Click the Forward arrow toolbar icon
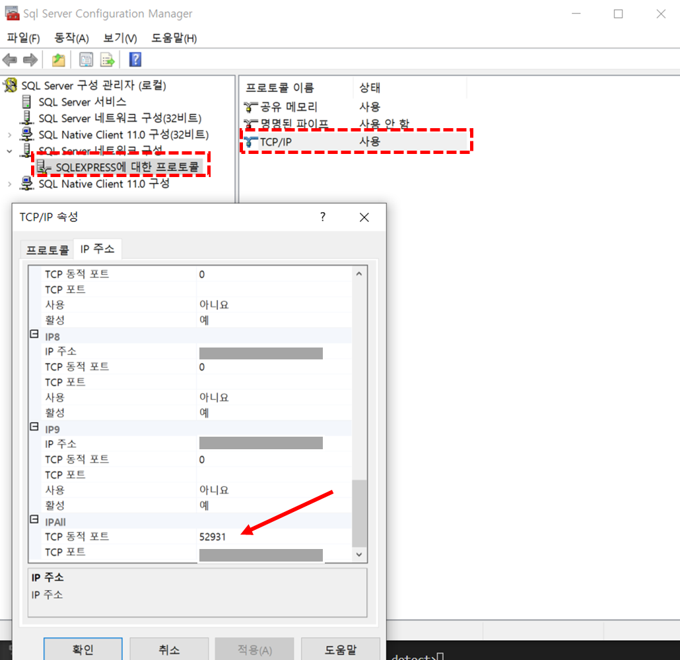This screenshot has height=660, width=680. (30, 60)
